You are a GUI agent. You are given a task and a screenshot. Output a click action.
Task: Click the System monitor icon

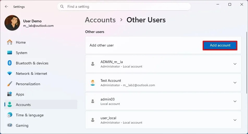point(10,53)
